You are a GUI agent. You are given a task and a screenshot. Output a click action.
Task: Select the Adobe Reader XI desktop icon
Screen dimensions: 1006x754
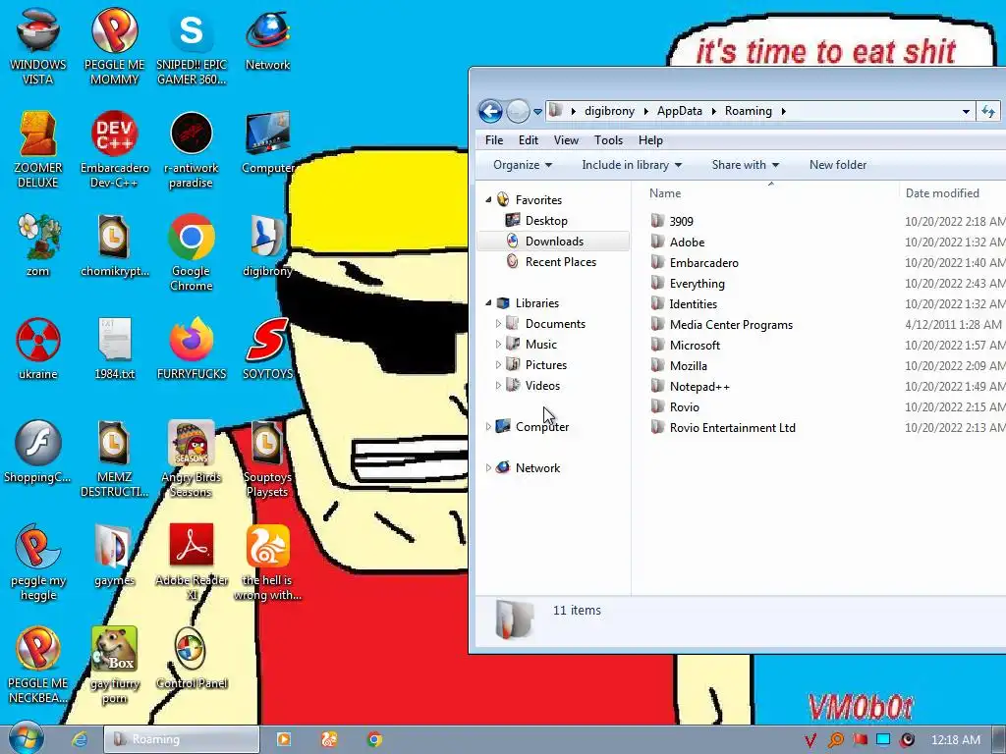(192, 563)
